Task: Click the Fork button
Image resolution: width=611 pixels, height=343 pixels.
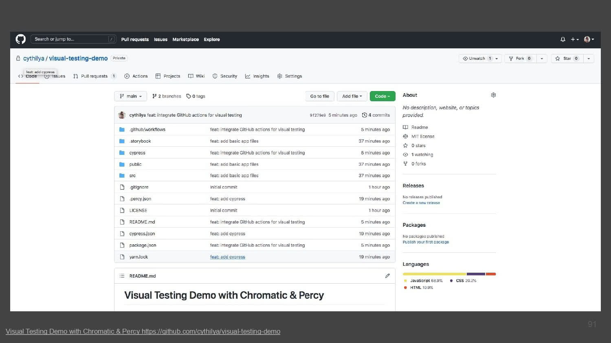Action: pos(521,59)
